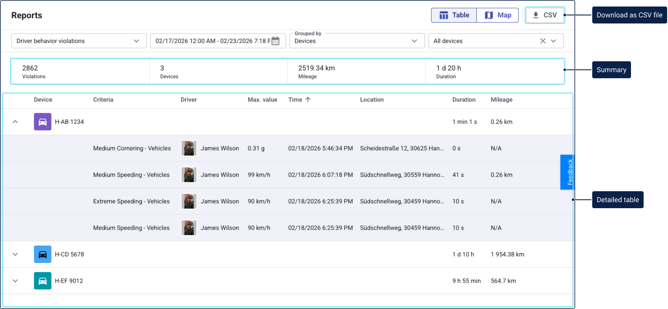668x309 pixels.
Task: Click the teal car icon for H-EF 9012
Action: pos(43,281)
